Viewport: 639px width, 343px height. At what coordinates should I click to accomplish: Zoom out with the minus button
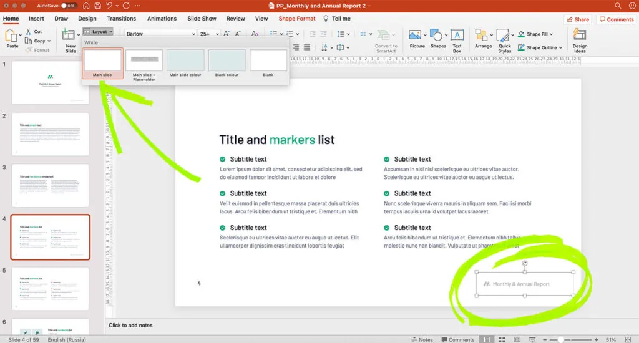544,339
